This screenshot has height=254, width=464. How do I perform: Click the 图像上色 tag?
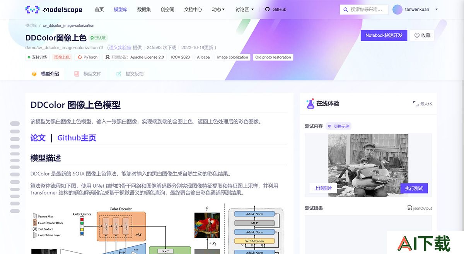point(62,57)
